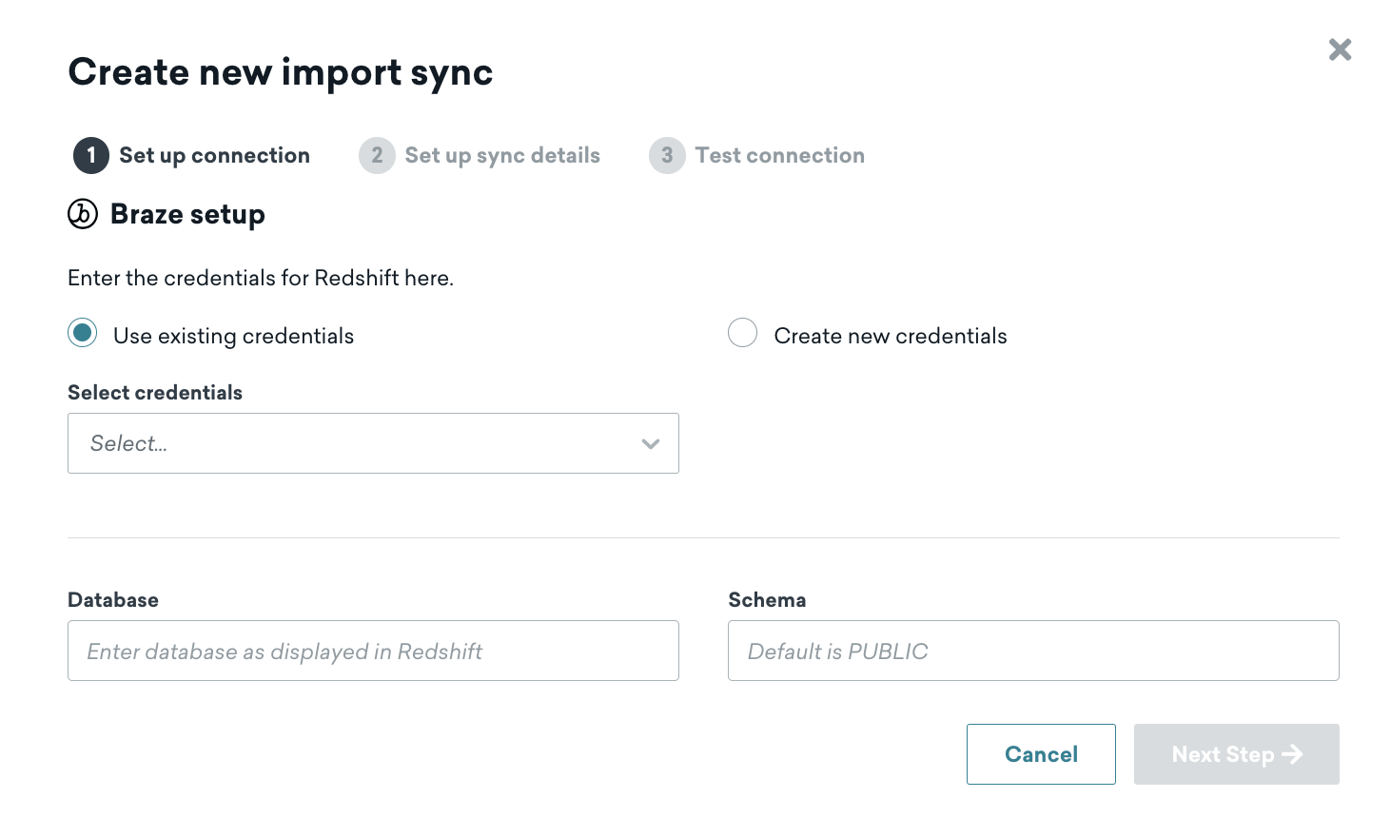Click the Braze logo icon beside Braze setup
1391x837 pixels.
(x=83, y=214)
